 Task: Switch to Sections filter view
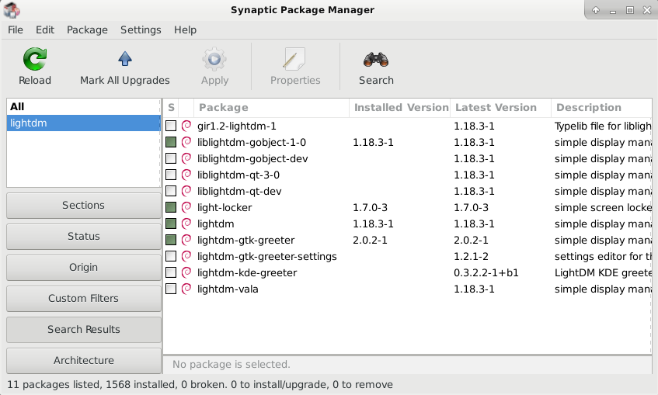pyautogui.click(x=83, y=206)
